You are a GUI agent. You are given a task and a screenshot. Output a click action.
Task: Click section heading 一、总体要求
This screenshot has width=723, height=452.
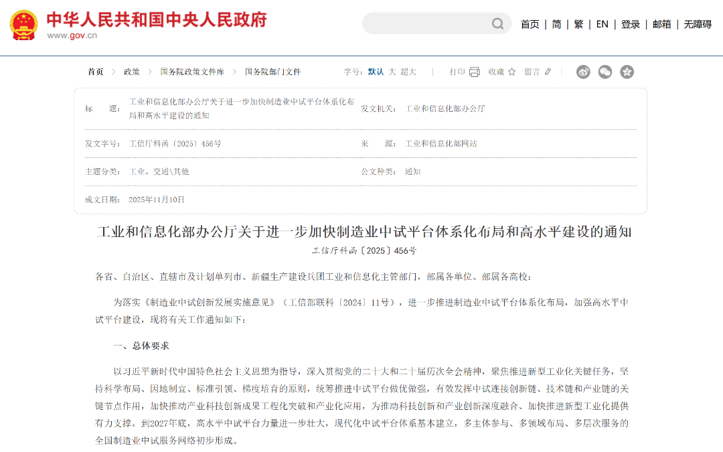tap(141, 346)
